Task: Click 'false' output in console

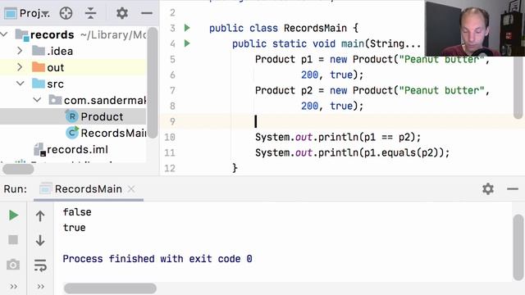Action: coord(77,212)
